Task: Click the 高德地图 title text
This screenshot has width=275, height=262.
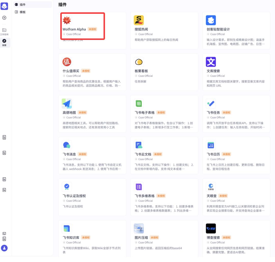Action: 69,112
